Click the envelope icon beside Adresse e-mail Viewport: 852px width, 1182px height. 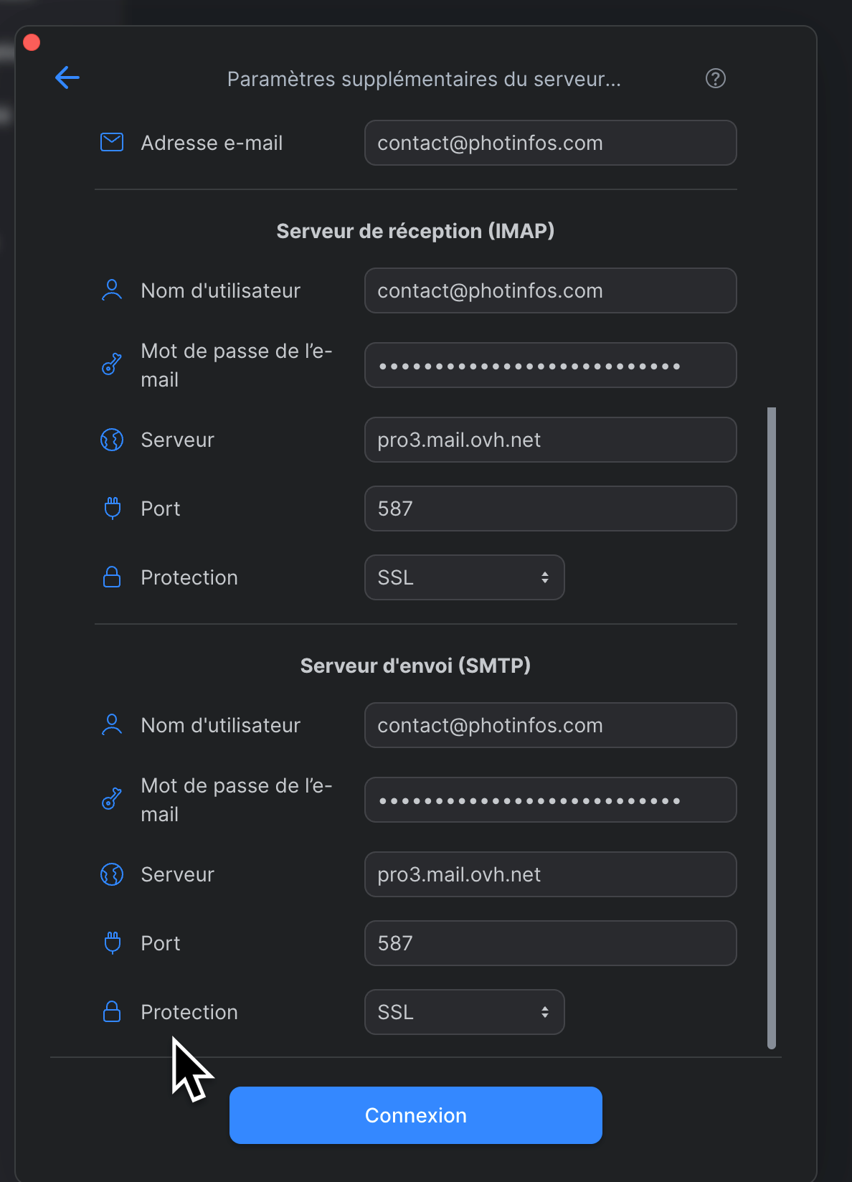tap(112, 142)
